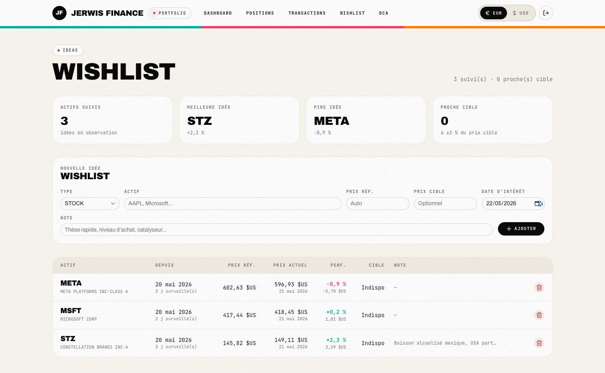This screenshot has height=373, width=605.
Task: Go to the Positions page
Action: 260,13
